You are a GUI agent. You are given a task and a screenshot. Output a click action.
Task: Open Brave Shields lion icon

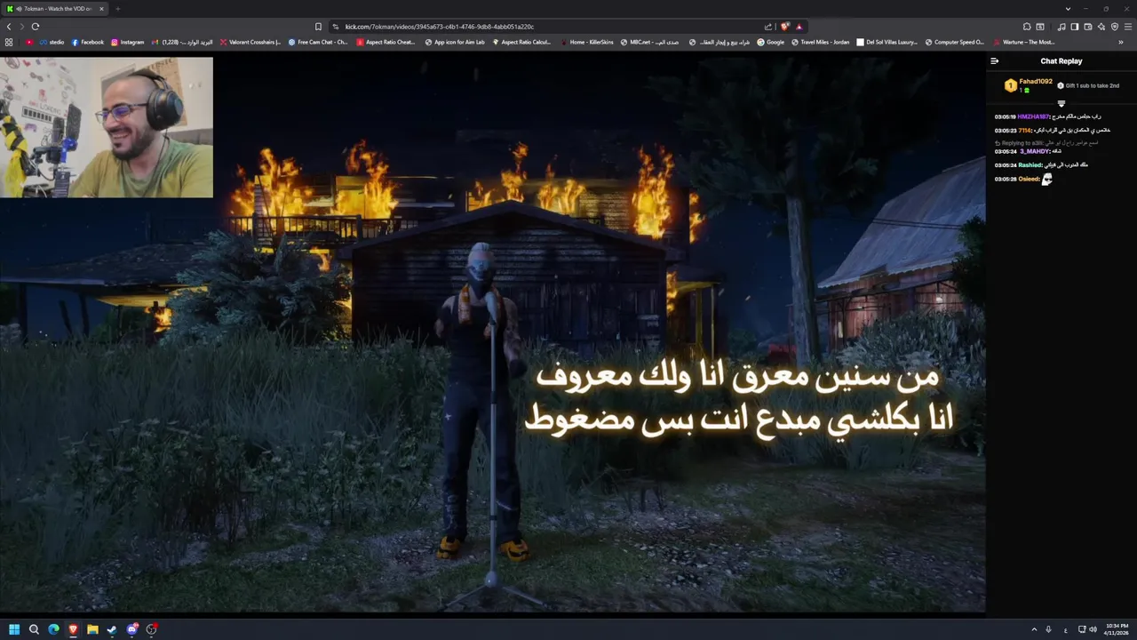784,27
